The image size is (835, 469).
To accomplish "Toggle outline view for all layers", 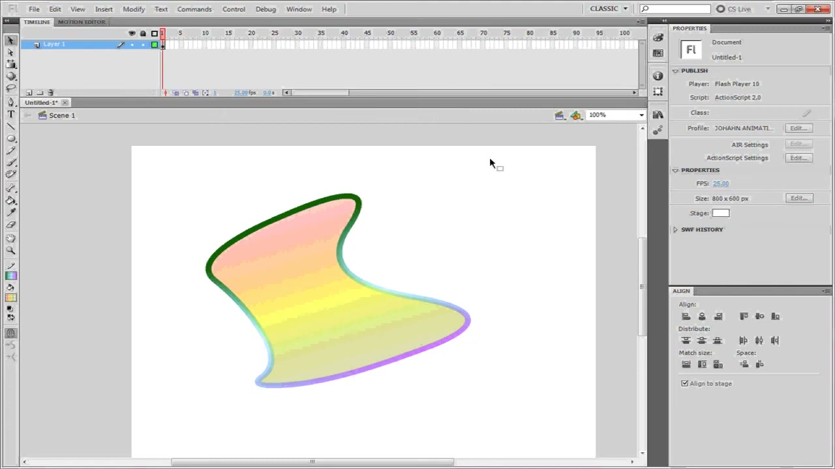I will point(155,33).
